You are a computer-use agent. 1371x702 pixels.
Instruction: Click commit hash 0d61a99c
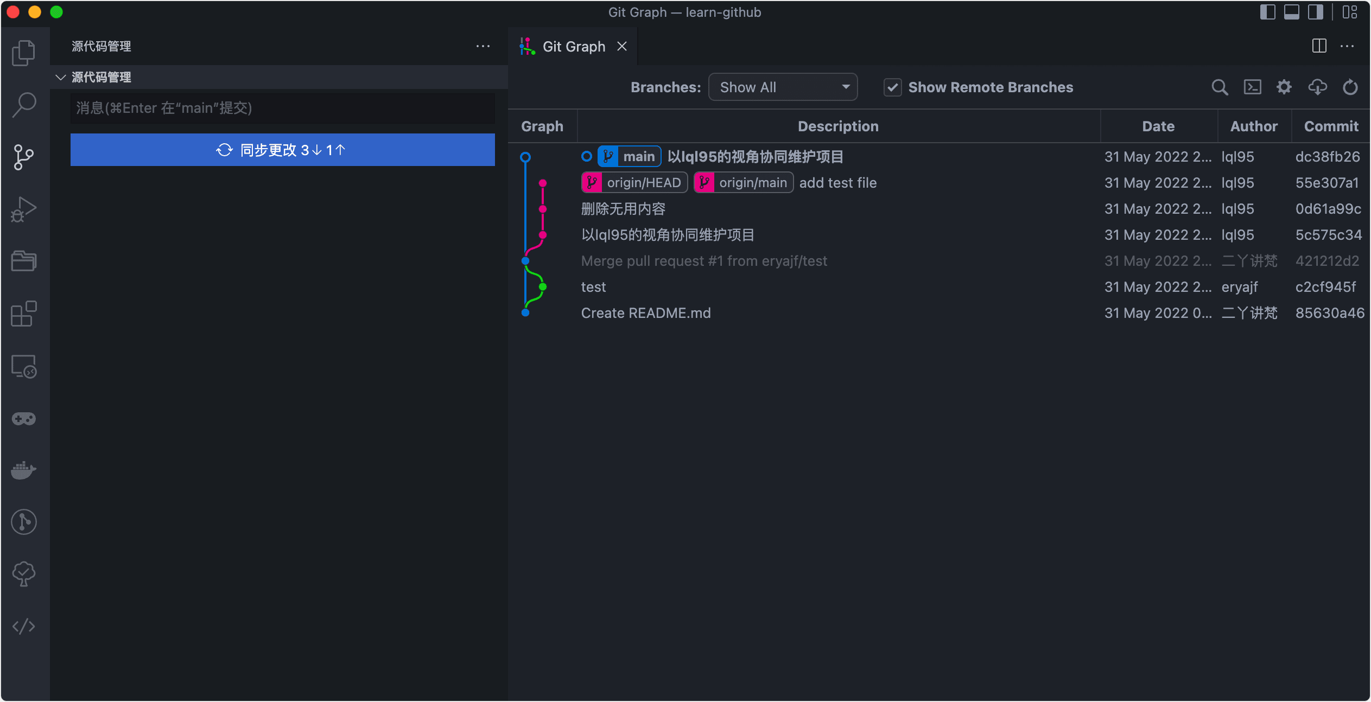pyautogui.click(x=1328, y=209)
